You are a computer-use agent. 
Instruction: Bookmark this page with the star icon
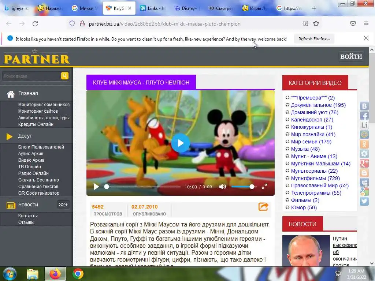tap(316, 23)
